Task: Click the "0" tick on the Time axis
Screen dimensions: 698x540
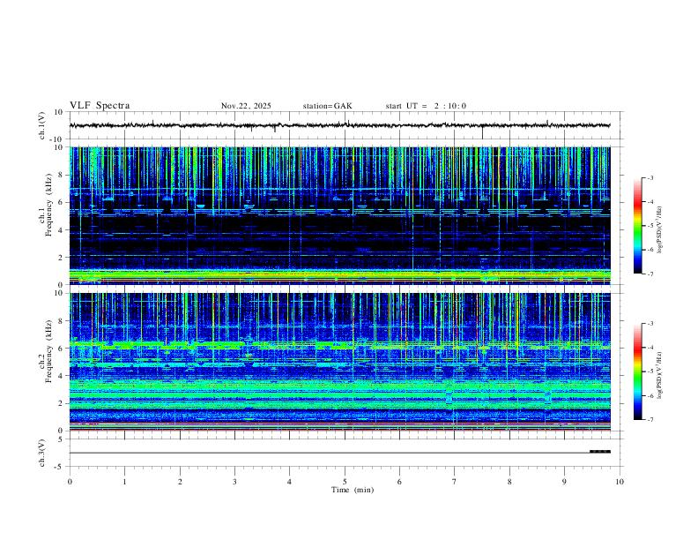Action: pyautogui.click(x=70, y=482)
